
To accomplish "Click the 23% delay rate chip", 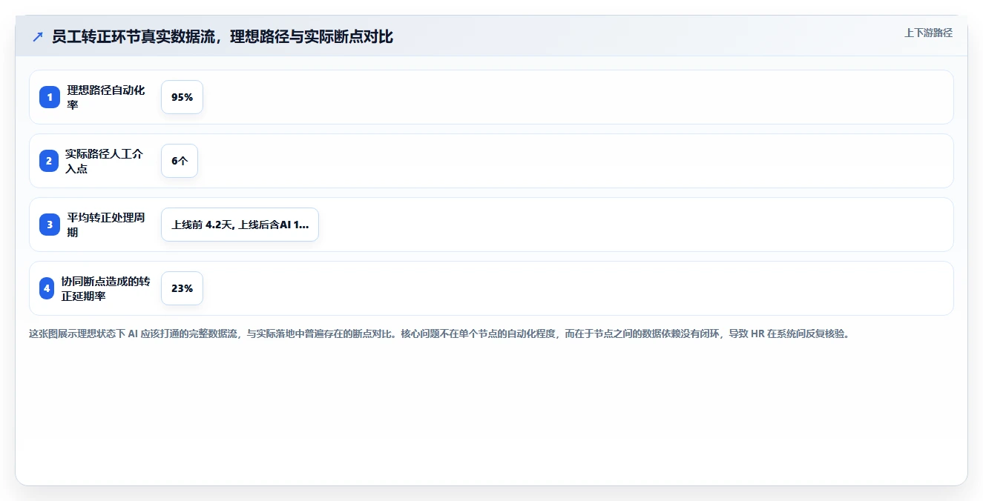I will click(x=182, y=288).
